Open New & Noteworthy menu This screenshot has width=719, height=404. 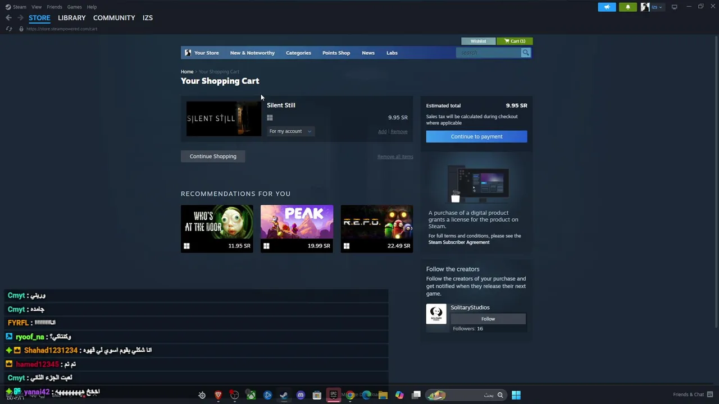(252, 53)
